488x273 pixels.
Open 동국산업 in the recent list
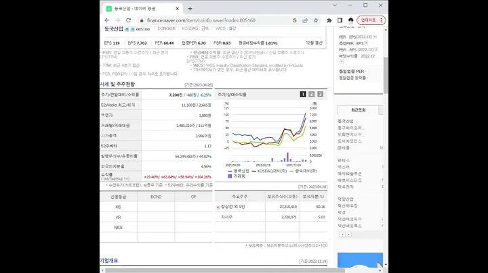pos(346,121)
